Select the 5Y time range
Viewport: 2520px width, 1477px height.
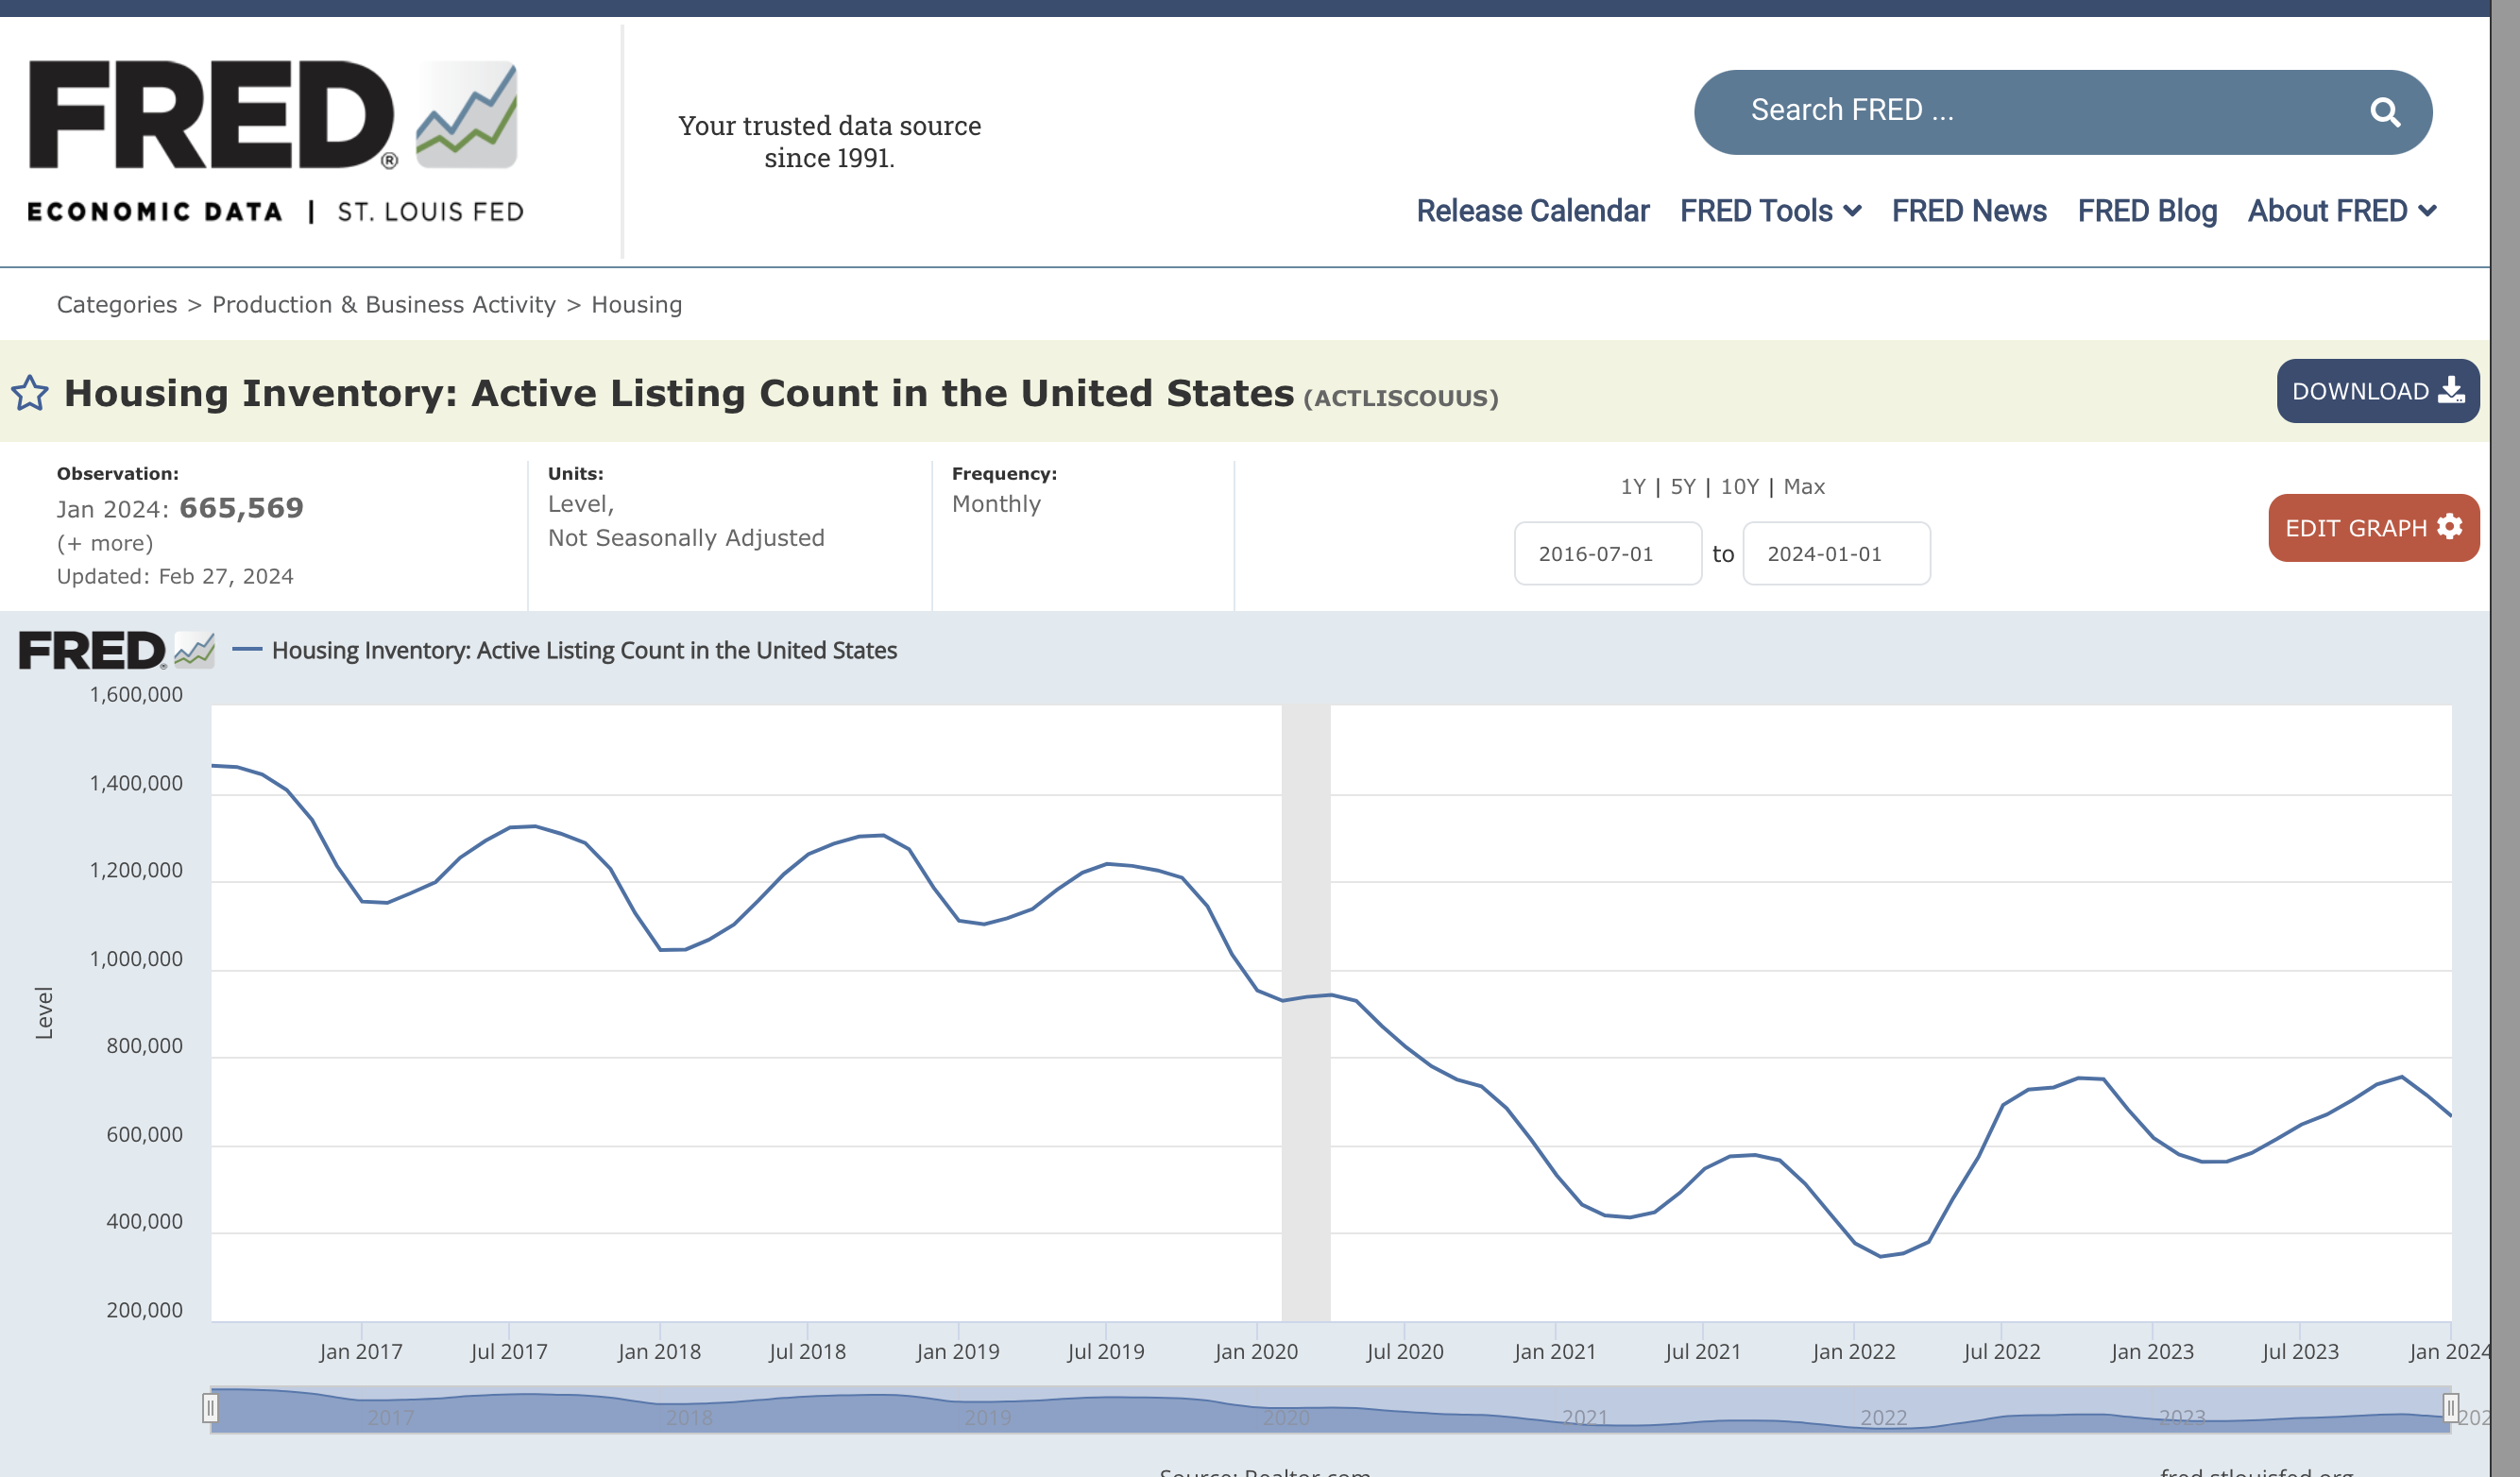coord(1683,486)
